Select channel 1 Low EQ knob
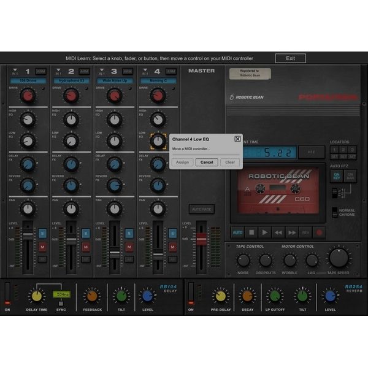Image resolution: width=368 pixels, height=368 pixels. pyautogui.click(x=28, y=141)
